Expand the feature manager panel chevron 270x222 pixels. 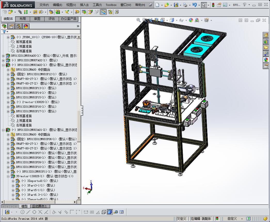point(78,26)
